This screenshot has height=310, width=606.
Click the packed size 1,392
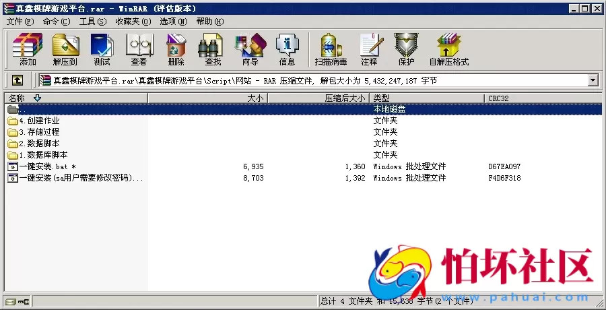355,178
